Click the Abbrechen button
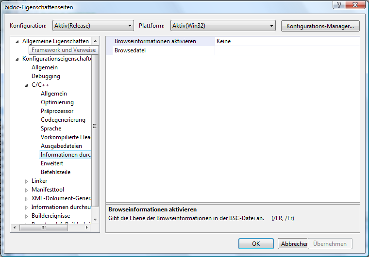 292,244
